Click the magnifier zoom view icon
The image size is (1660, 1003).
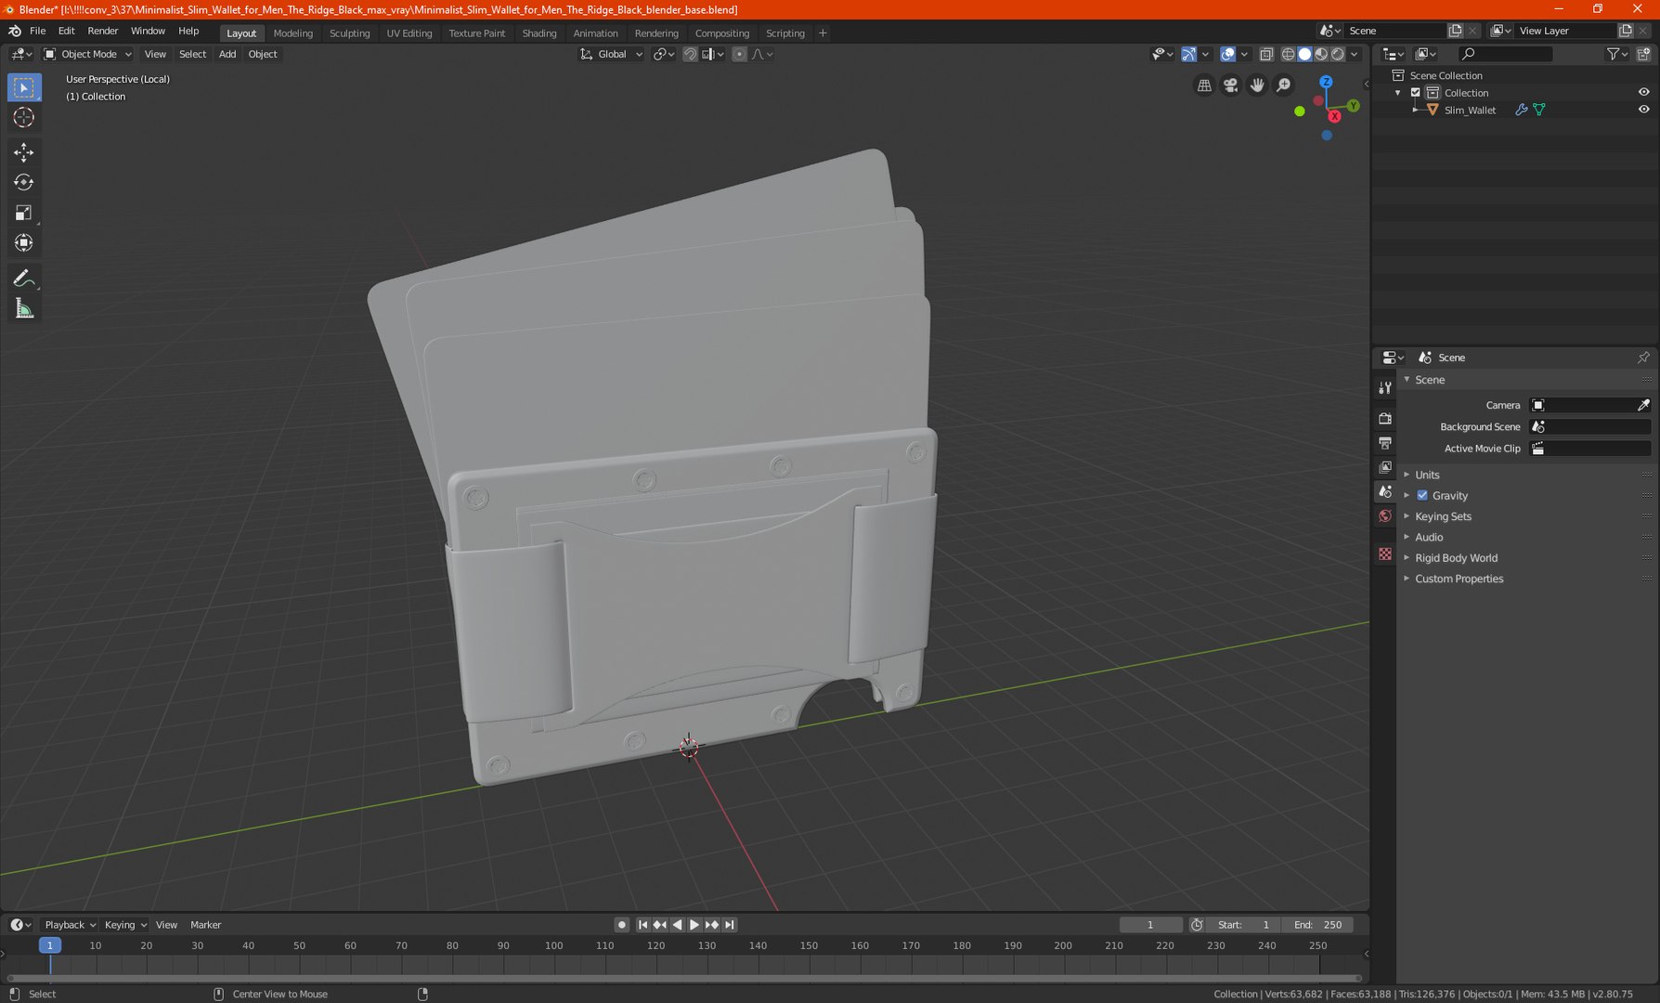(x=1284, y=85)
